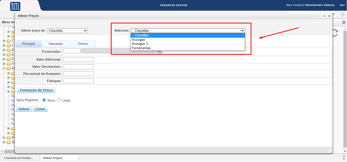
Task: Click the blue circle arrow menu icon
Action: click(x=344, y=22)
